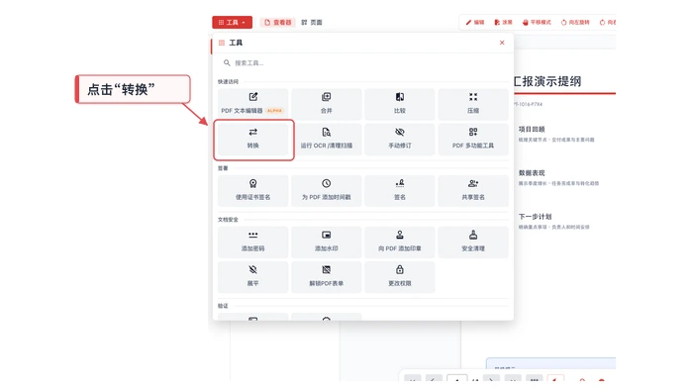Open the 更改权限 permissions tool

pos(400,276)
